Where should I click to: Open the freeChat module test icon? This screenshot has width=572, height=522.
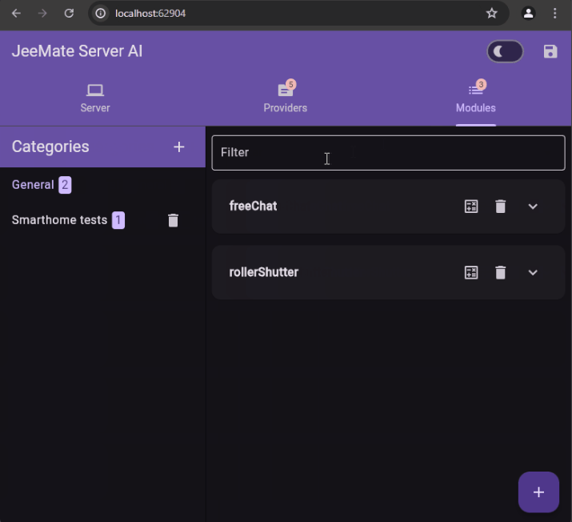coord(471,207)
